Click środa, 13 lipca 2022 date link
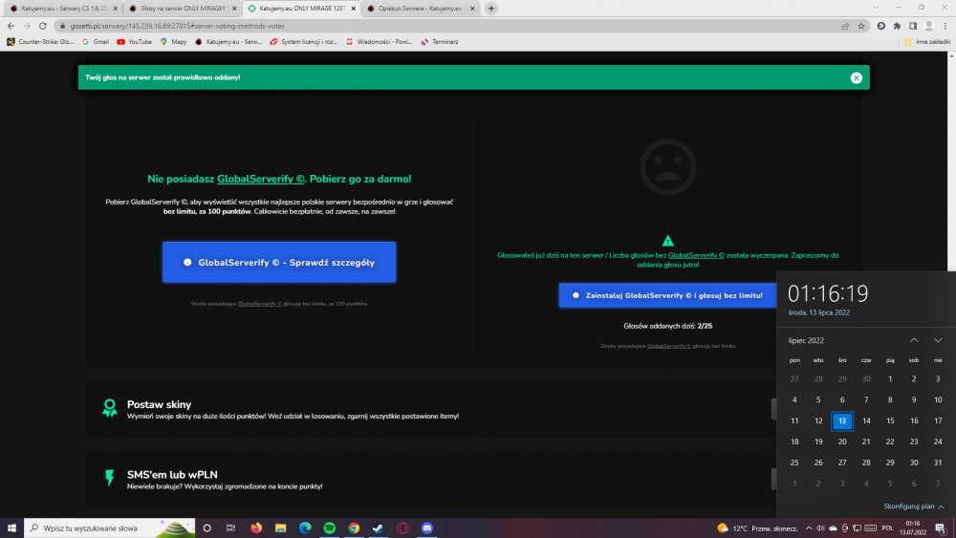 819,312
